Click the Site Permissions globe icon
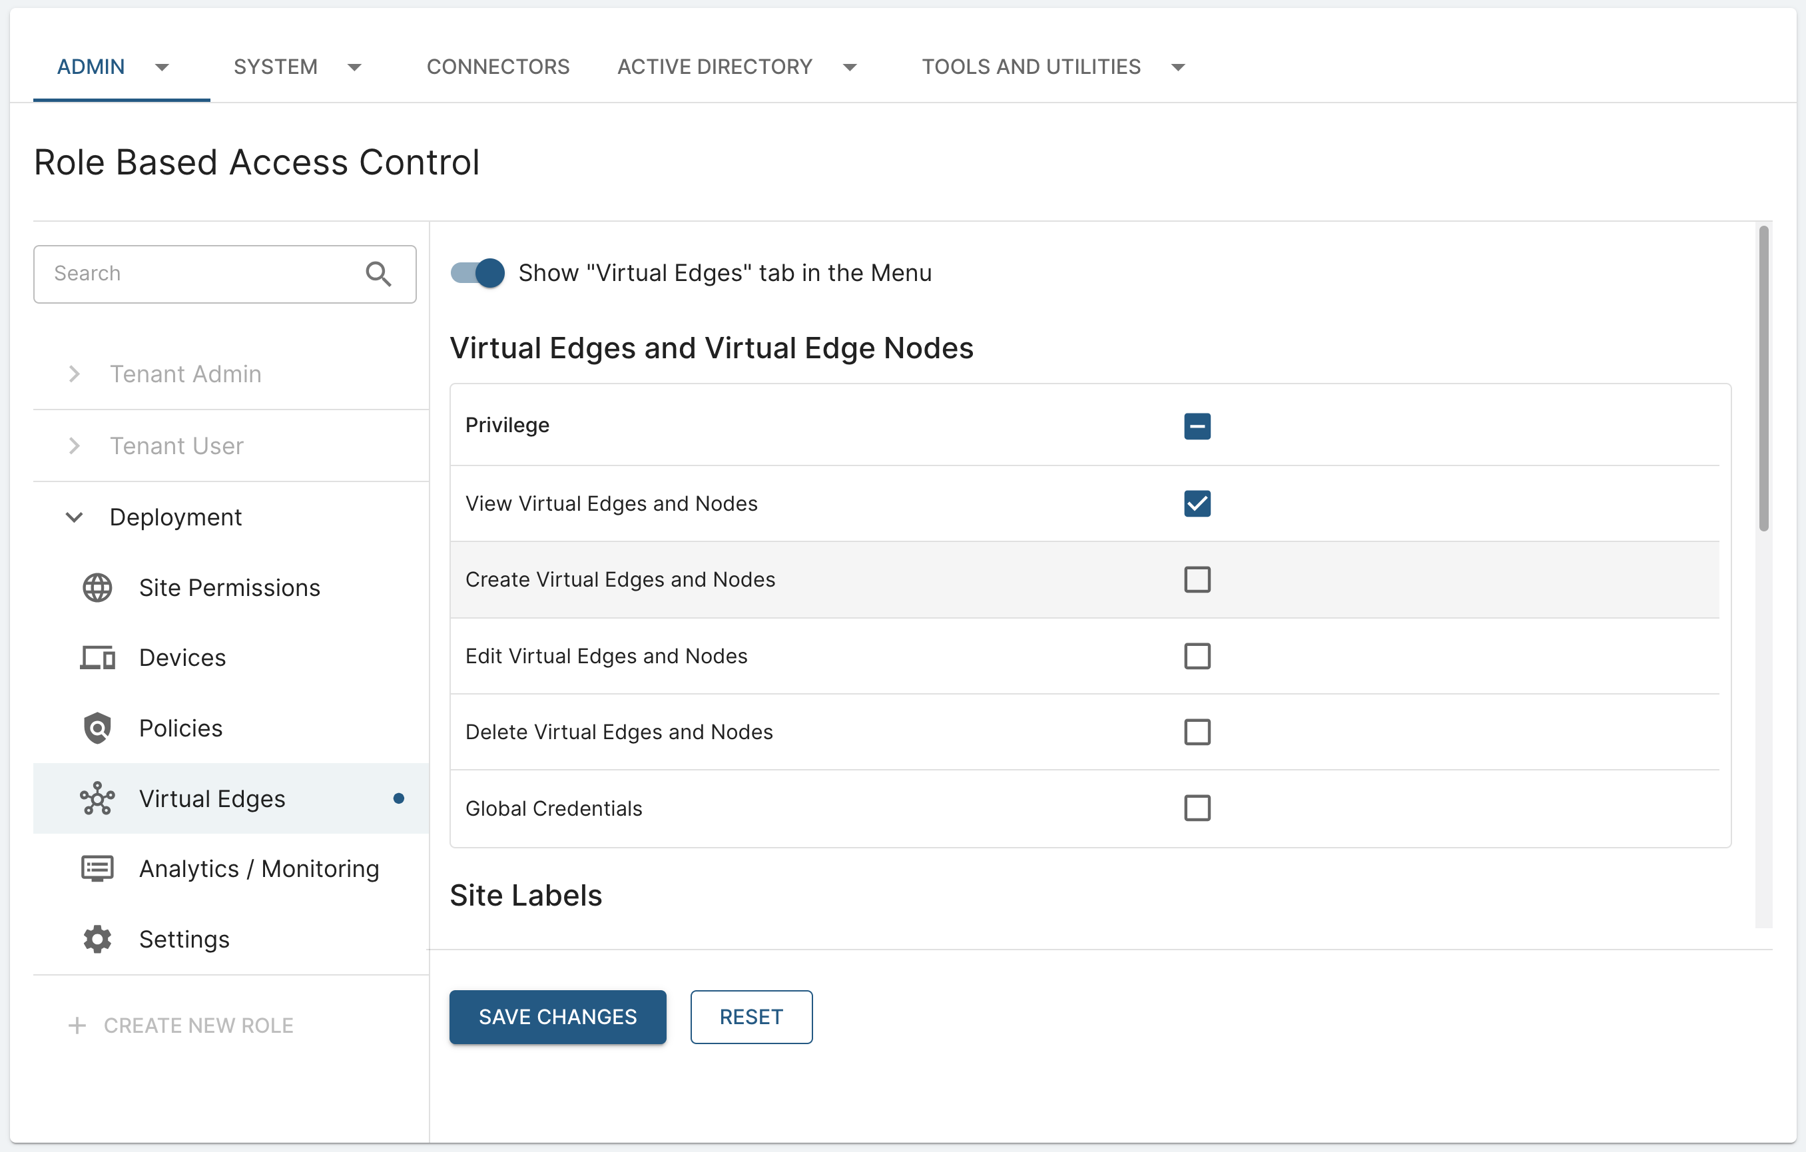1806x1152 pixels. point(97,587)
